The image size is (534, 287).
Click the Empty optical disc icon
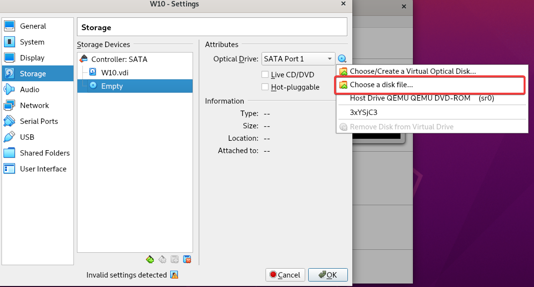(x=93, y=85)
